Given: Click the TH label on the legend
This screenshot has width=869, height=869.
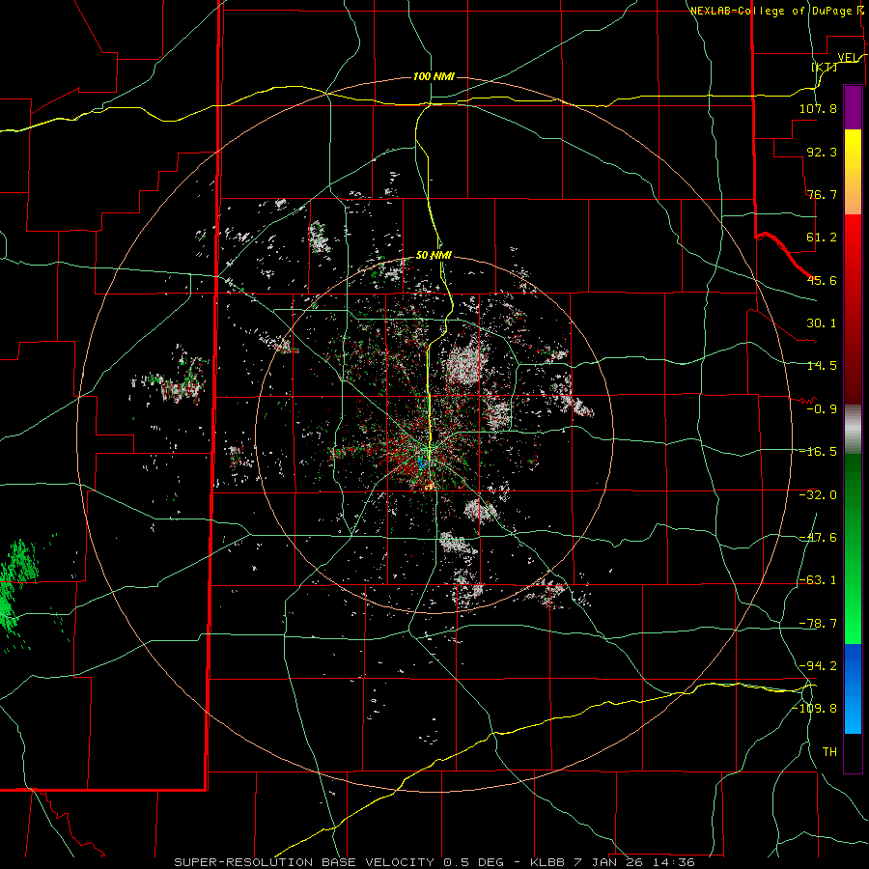Looking at the screenshot, I should (x=829, y=752).
